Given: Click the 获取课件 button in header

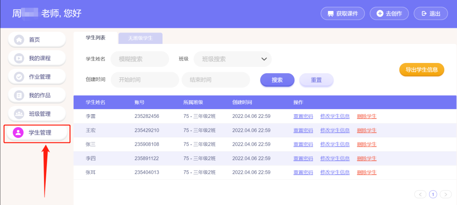Looking at the screenshot, I should [342, 14].
